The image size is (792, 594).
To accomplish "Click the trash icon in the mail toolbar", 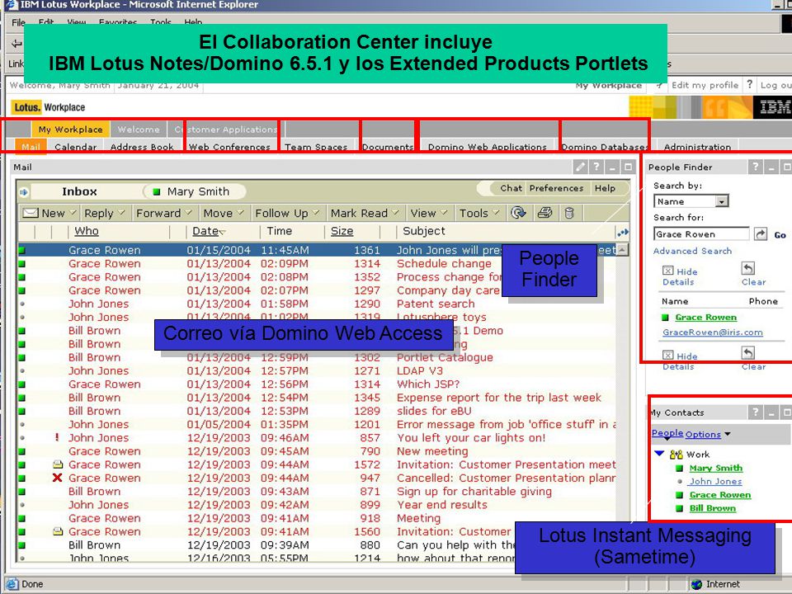I will point(569,213).
